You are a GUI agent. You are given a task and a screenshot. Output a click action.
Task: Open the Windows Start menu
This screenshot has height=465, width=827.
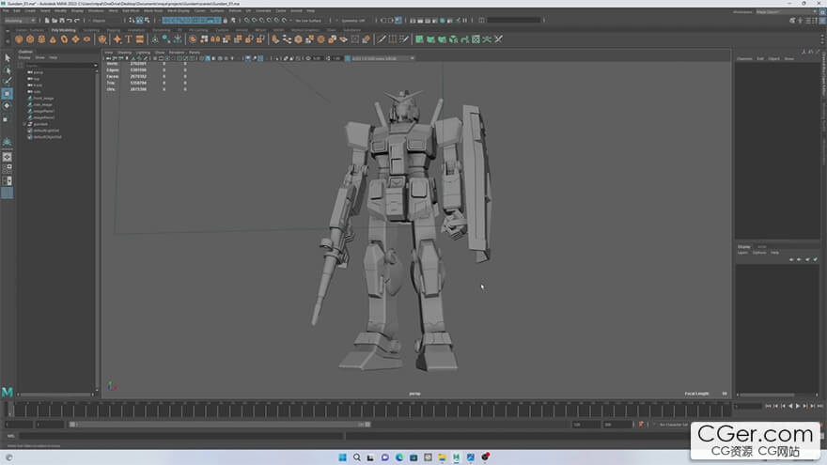[342, 457]
